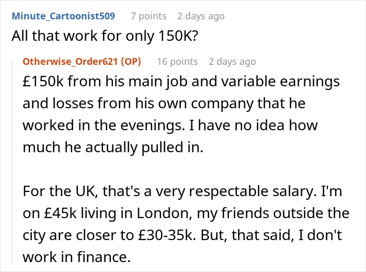Click the '£45k' figure in the reply
366x272 pixels.
[60, 213]
